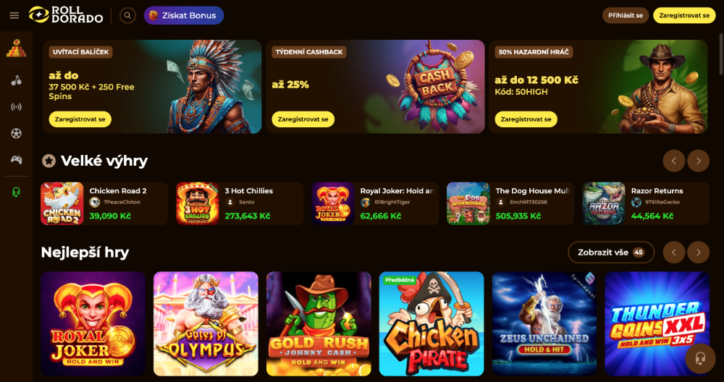The image size is (724, 382).
Task: Click Zaregistrovat se on Týdenní Cashback banner
Action: pos(303,119)
